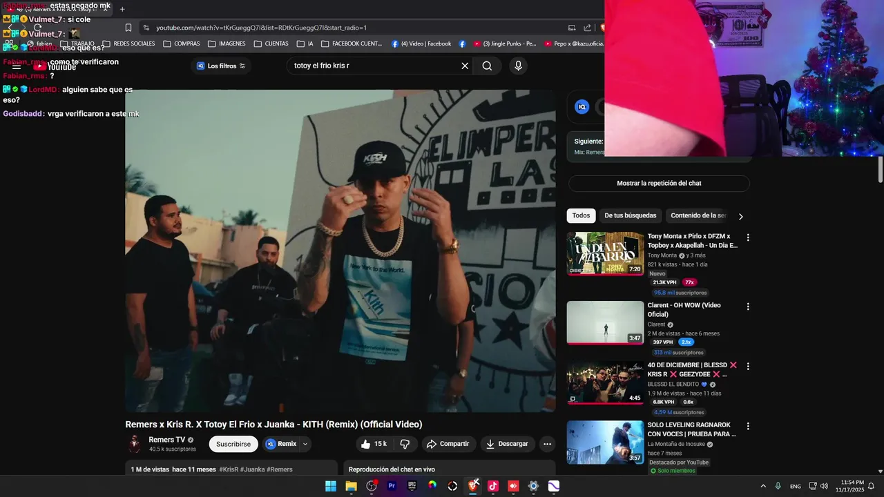
Task: Click the browser address bar URL
Action: coord(261,28)
